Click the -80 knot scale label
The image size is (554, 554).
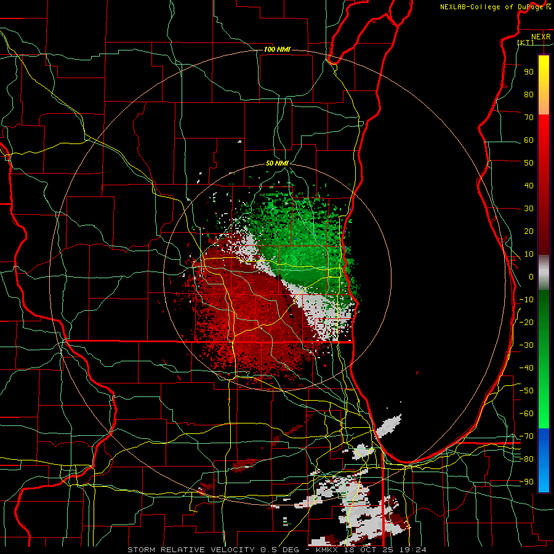click(x=526, y=459)
